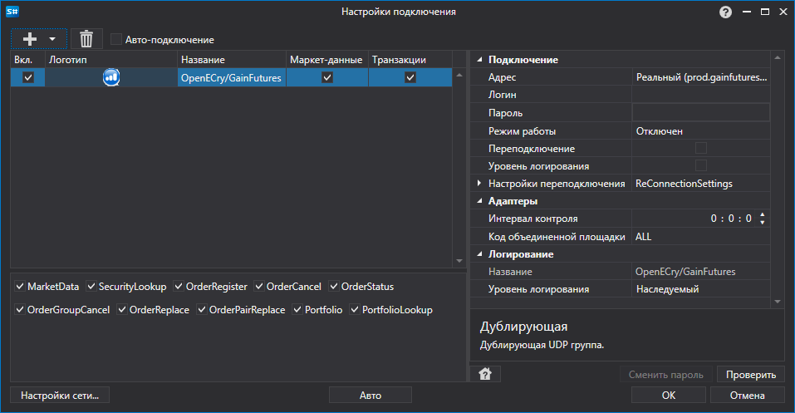
Task: Toggle the first Уровень логирования checkbox under Подключение
Action: (700, 165)
